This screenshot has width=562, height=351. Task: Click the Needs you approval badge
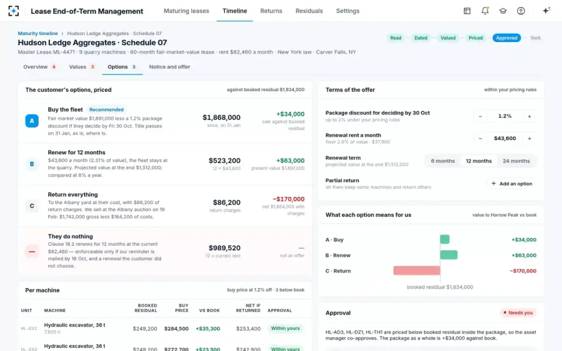coord(518,313)
